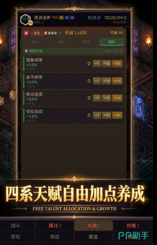
Task: Click the purple 辅助天赋 header icon
Action: (x=26, y=51)
